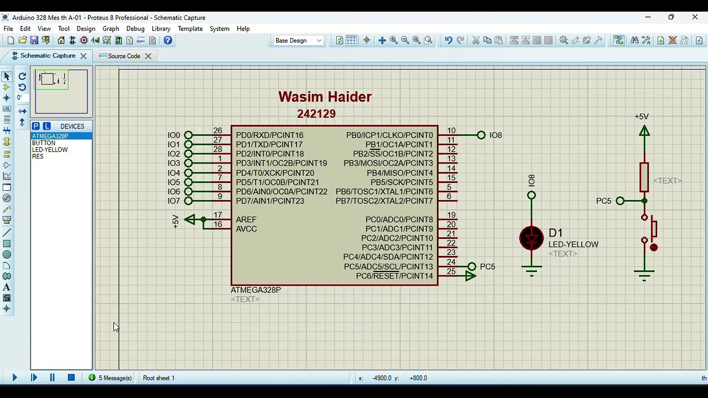The width and height of the screenshot is (708, 398).
Task: Go to the Home page icon
Action: [61, 40]
